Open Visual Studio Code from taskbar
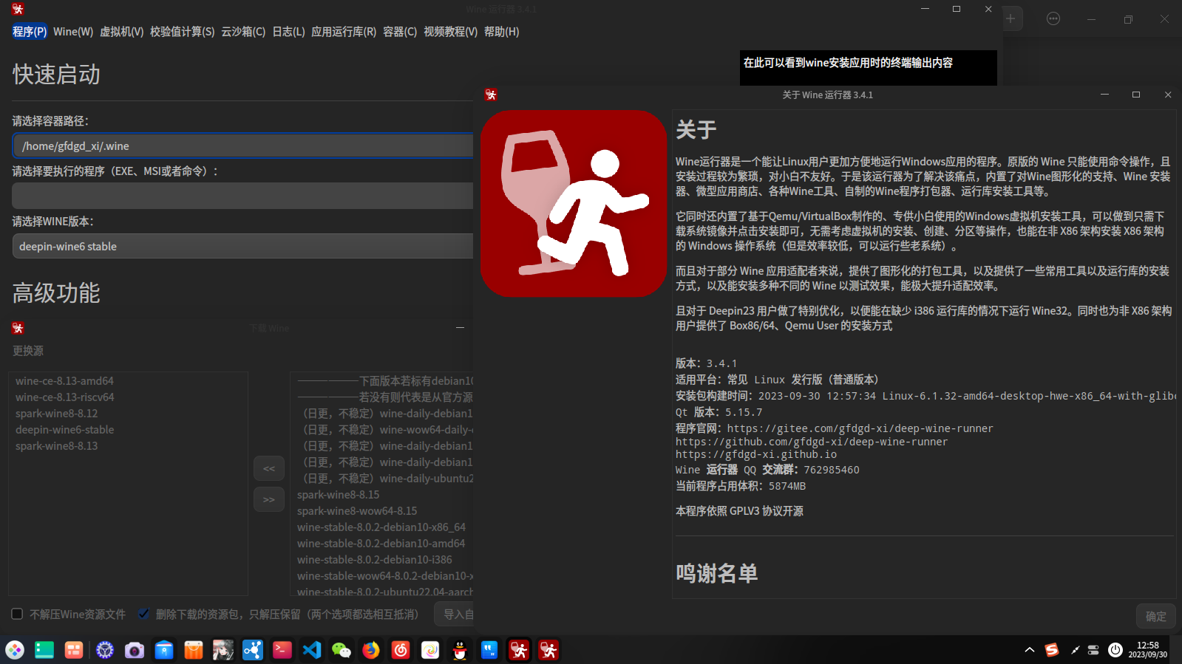 point(312,650)
